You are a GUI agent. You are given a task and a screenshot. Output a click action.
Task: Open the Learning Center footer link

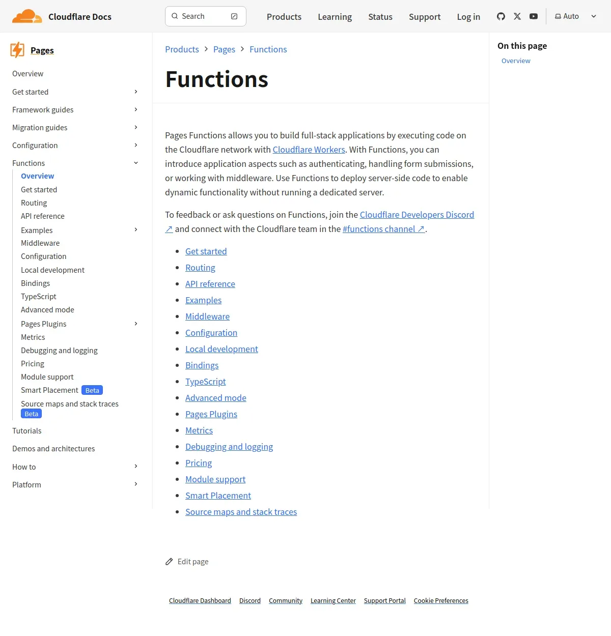pos(333,601)
